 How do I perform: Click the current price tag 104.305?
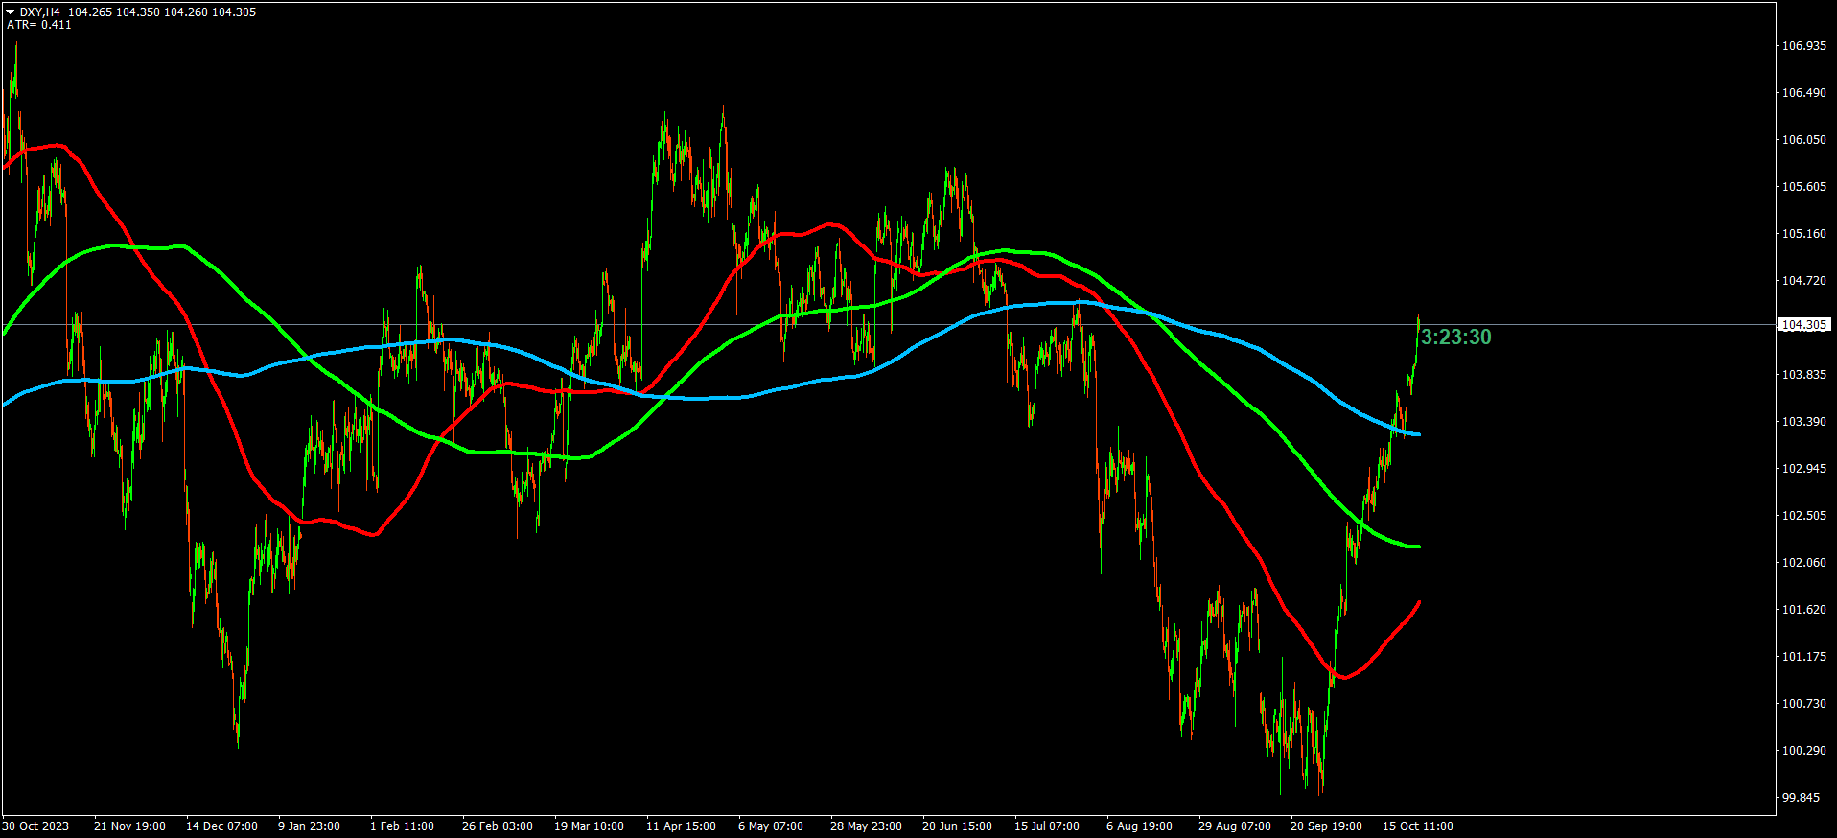click(x=1803, y=325)
